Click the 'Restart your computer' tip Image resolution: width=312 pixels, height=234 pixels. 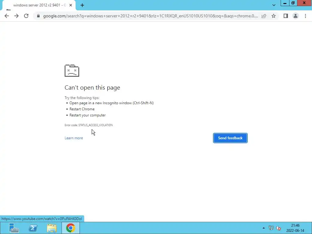point(87,115)
